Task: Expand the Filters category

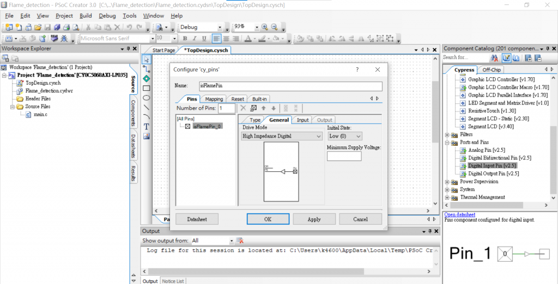Action: 447,135
